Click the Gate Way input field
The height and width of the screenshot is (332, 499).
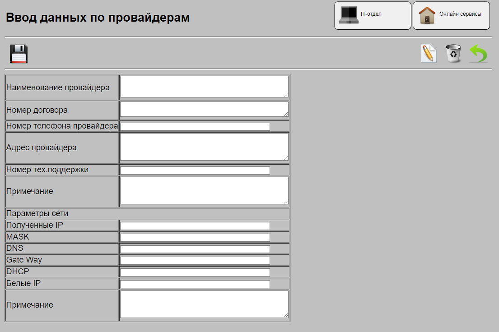pos(194,260)
